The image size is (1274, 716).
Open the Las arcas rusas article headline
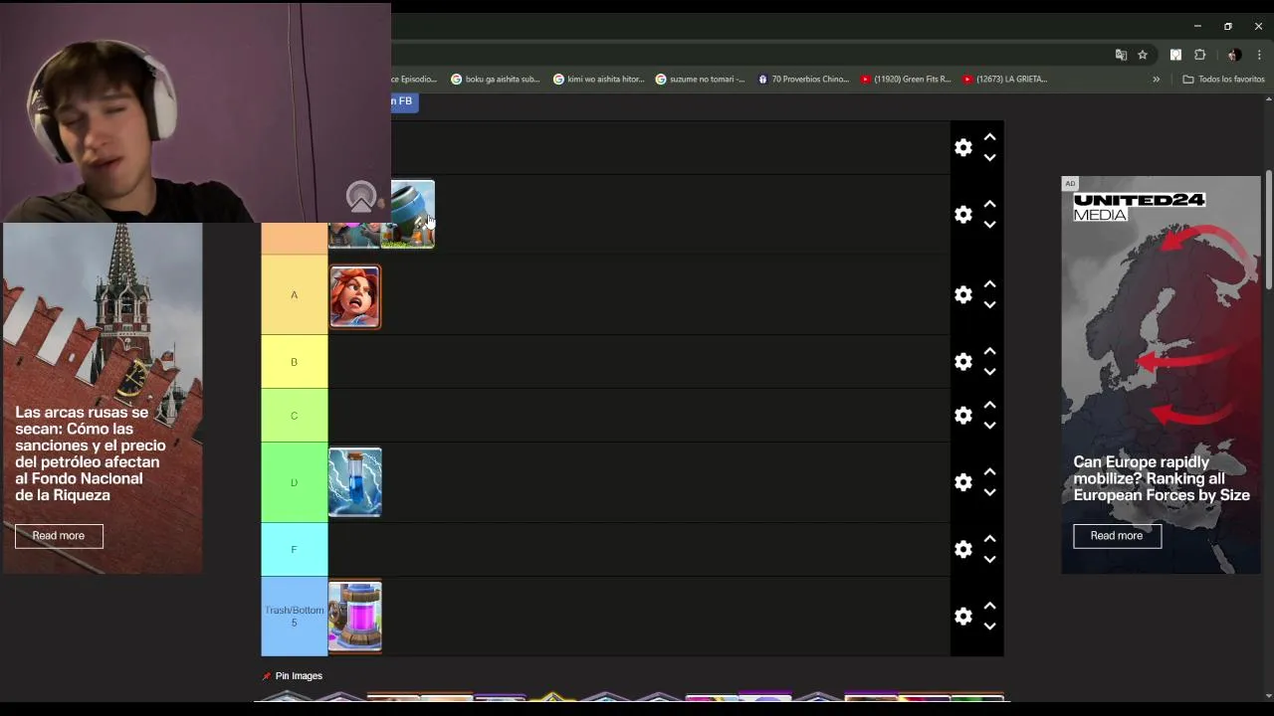tap(91, 453)
